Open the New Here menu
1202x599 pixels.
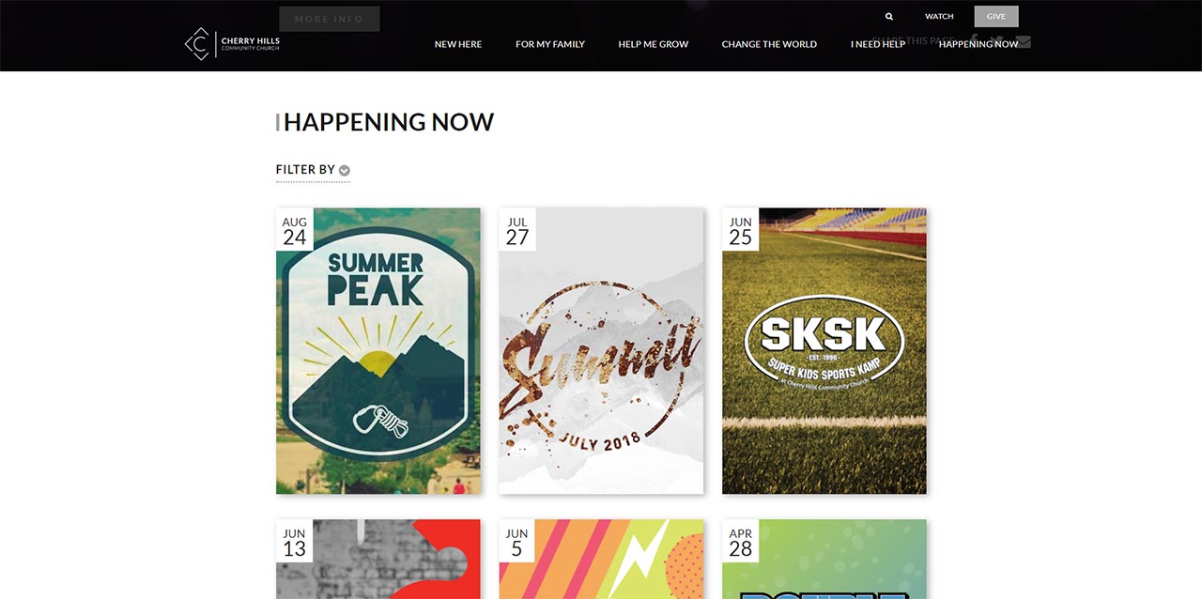458,44
